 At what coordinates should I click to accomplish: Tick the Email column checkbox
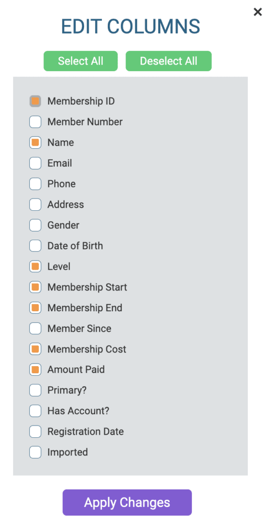(35, 163)
